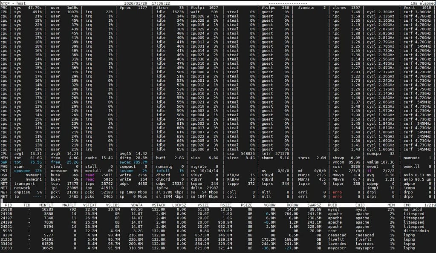Select the iosome 2% pressure value

[133, 171]
